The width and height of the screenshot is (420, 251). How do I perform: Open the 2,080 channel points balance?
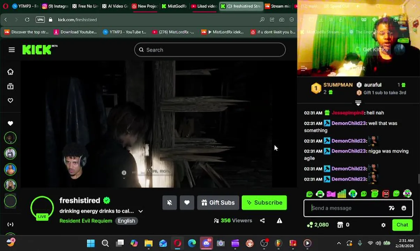318,225
